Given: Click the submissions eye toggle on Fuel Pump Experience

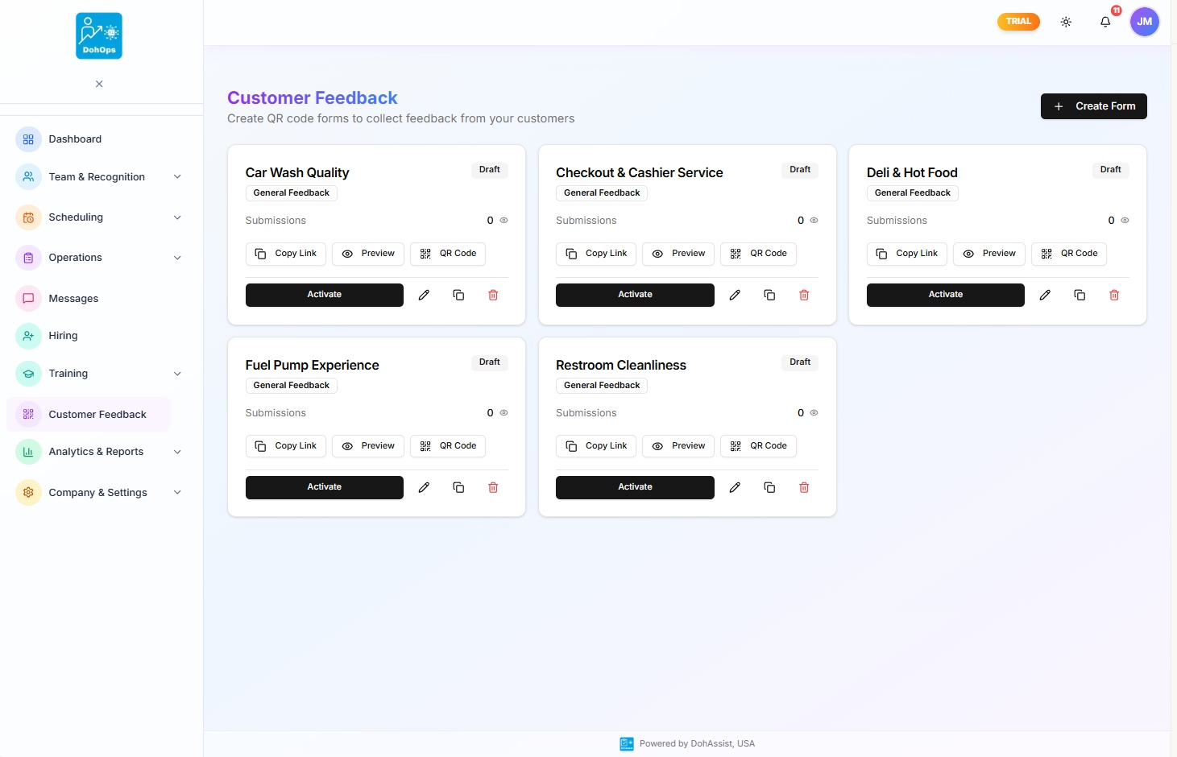Looking at the screenshot, I should click(x=504, y=412).
